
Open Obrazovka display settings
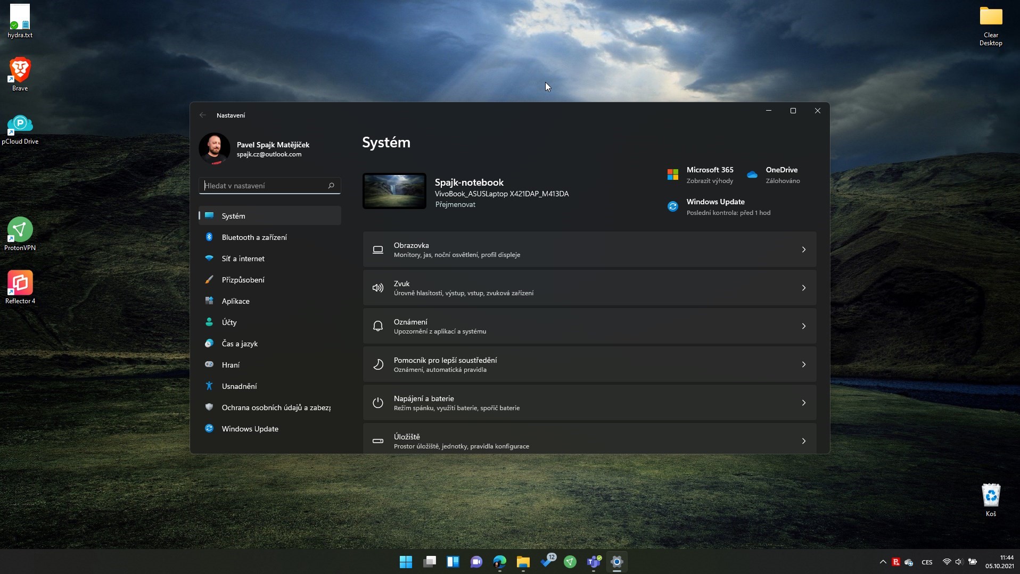coord(589,249)
